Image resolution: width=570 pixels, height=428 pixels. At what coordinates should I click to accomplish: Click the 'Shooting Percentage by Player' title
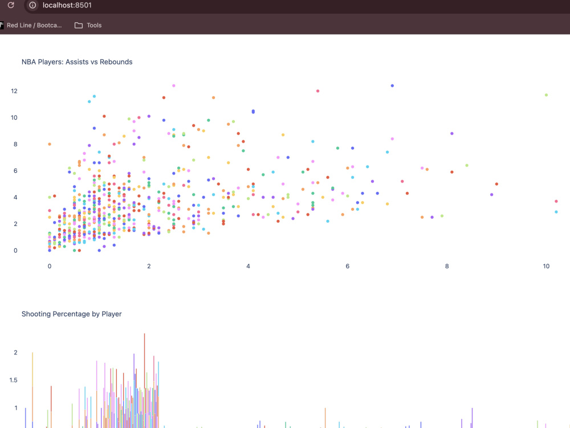pos(71,314)
